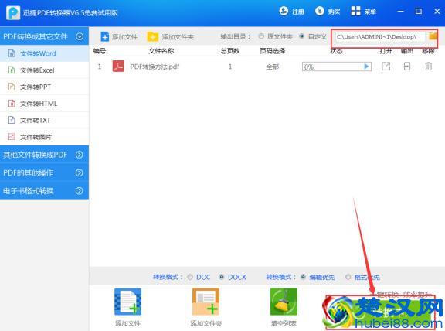Browse output folder with yellow folder icon

[x=433, y=36]
